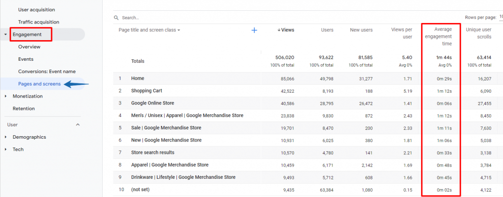The image size is (503, 197).
Task: Select Apparel | Google Merchandise Store row
Action: click(169, 165)
